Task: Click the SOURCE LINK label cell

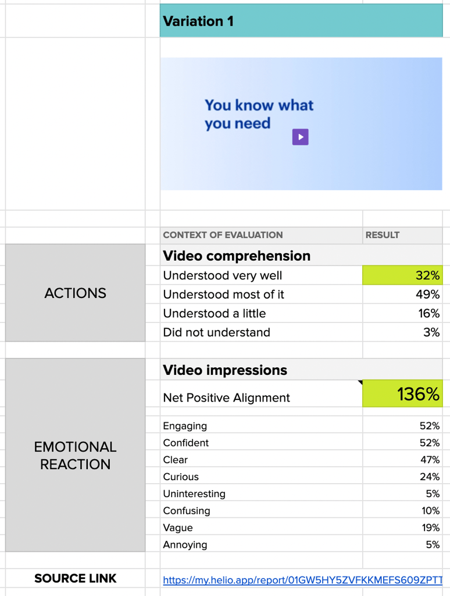Action: click(75, 578)
